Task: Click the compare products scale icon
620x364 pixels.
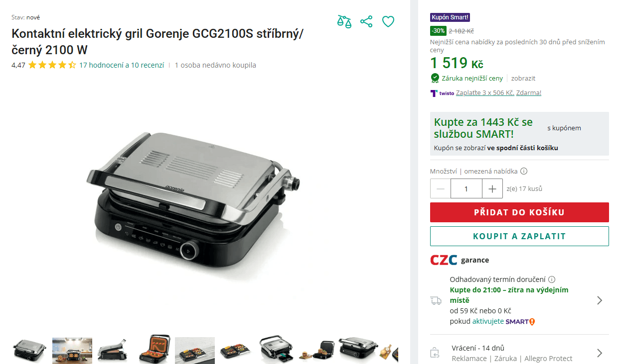Action: click(344, 21)
